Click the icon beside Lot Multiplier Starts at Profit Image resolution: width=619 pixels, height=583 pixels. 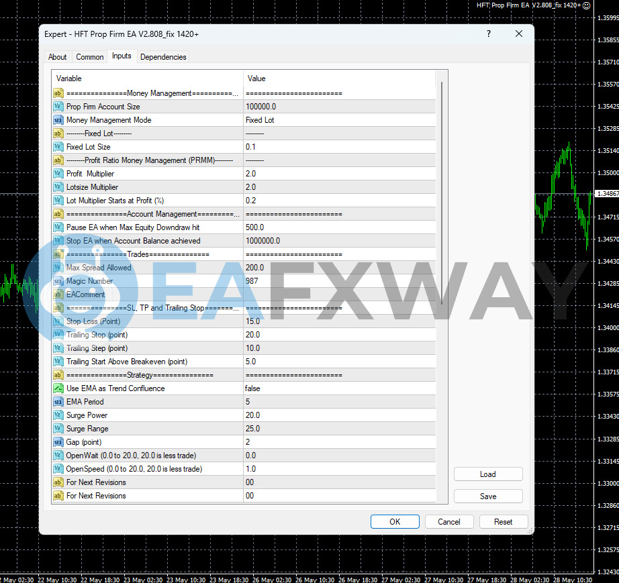click(x=58, y=201)
